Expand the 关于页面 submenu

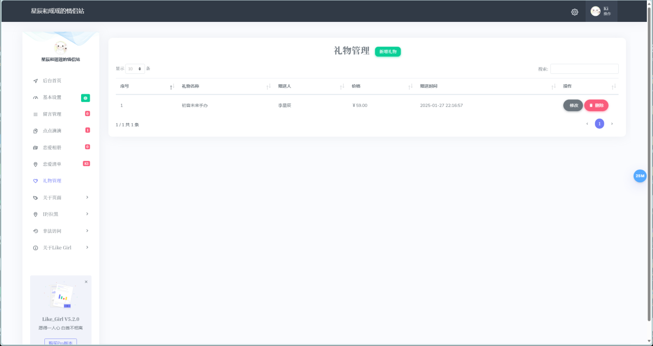click(87, 197)
